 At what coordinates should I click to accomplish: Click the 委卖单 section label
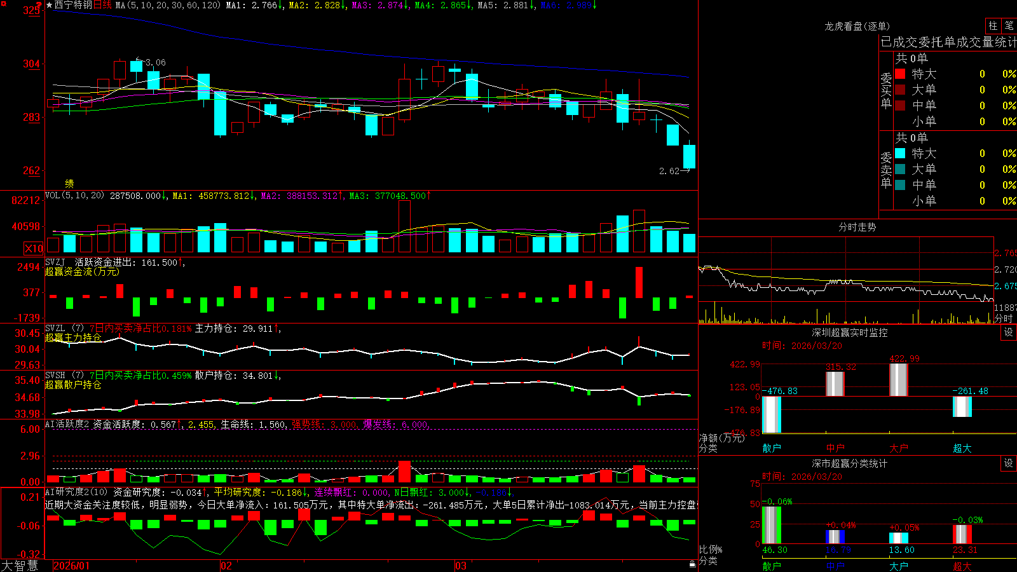(x=886, y=170)
